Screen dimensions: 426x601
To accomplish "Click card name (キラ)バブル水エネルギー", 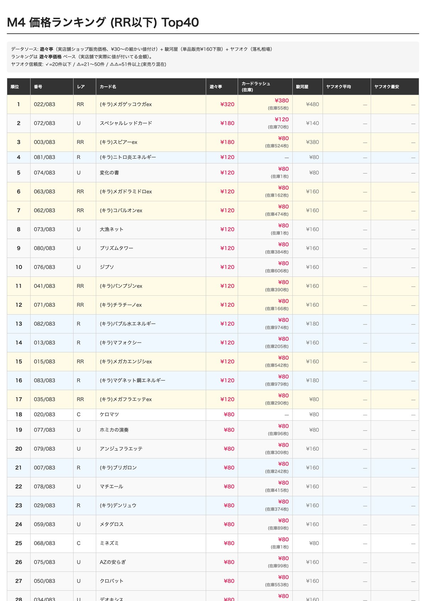I will [x=128, y=324].
